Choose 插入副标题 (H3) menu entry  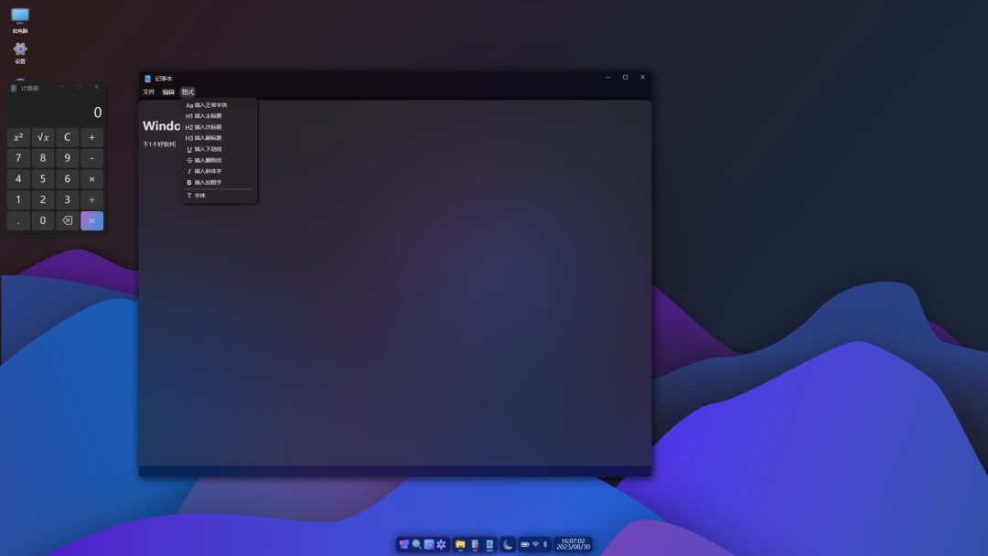coord(219,138)
